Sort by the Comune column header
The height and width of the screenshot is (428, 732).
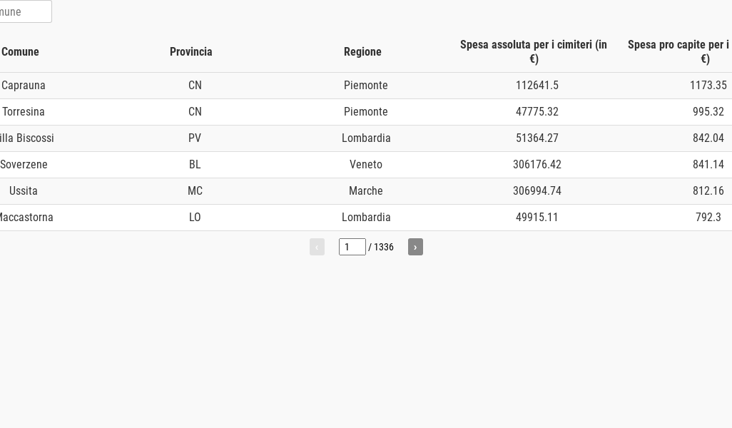pos(20,52)
